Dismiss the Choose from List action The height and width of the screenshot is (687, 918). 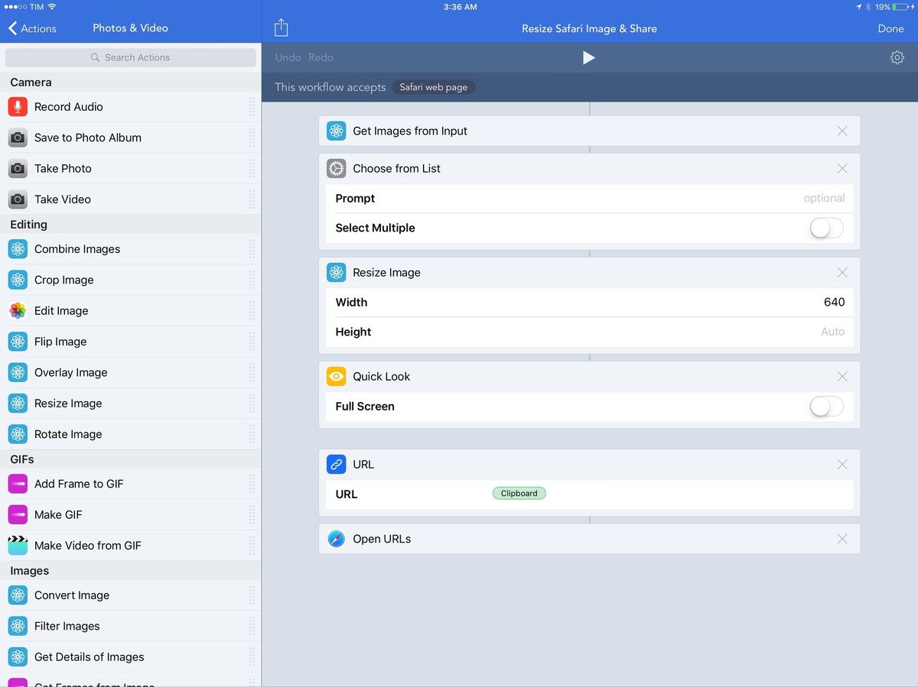pyautogui.click(x=841, y=168)
